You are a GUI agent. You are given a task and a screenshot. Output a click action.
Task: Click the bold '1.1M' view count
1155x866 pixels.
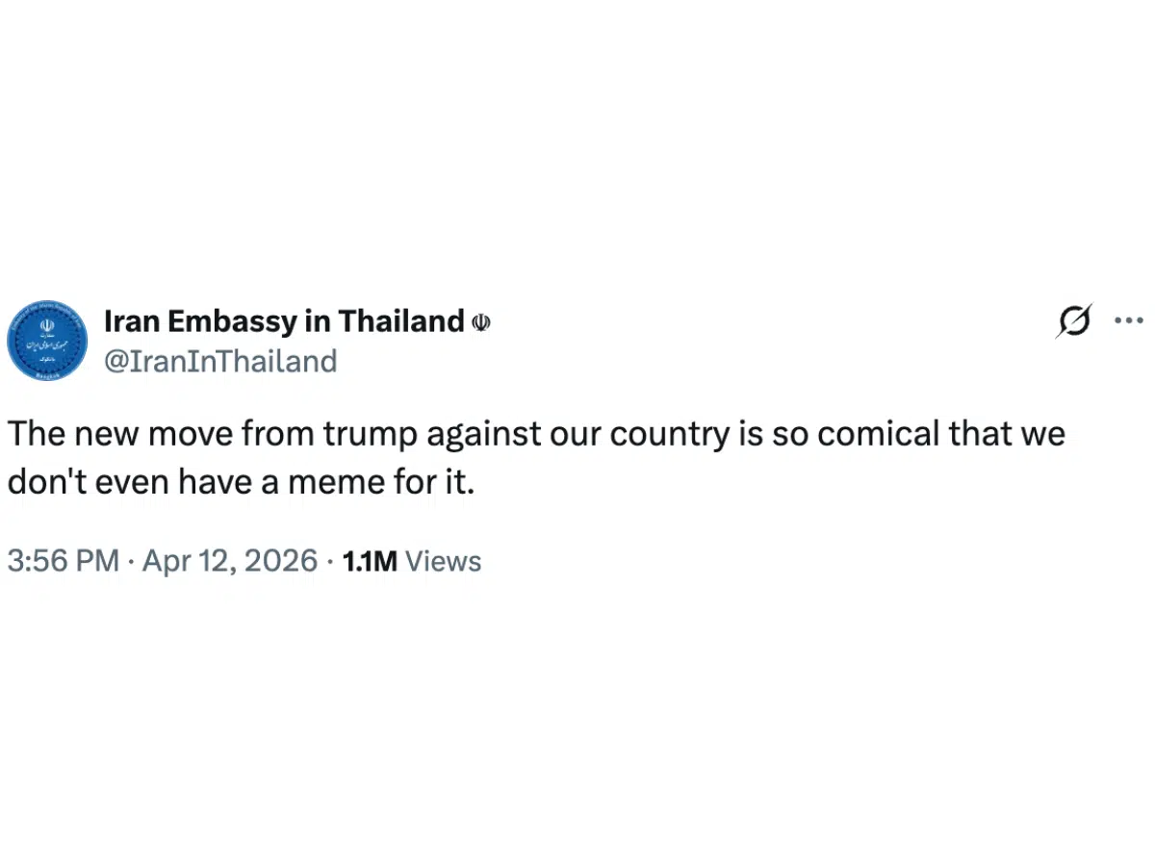coord(370,561)
